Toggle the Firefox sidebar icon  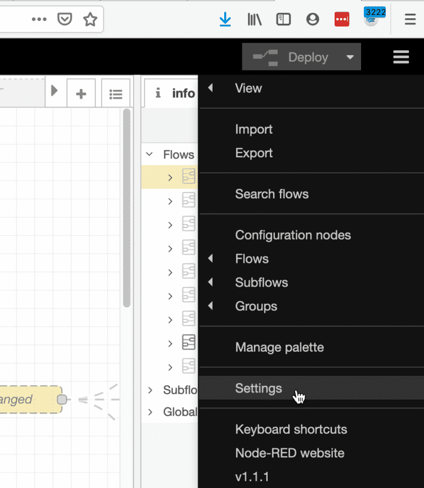[283, 19]
